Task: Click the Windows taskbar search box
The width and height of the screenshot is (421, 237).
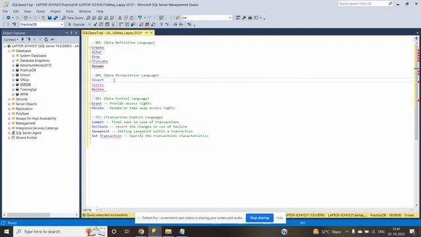Action: [60, 231]
